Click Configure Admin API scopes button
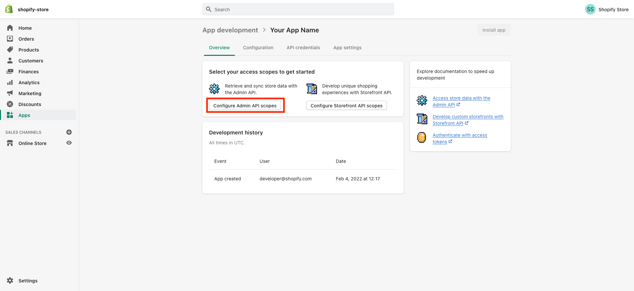Screen dimensions: 634x291 [x=245, y=106]
